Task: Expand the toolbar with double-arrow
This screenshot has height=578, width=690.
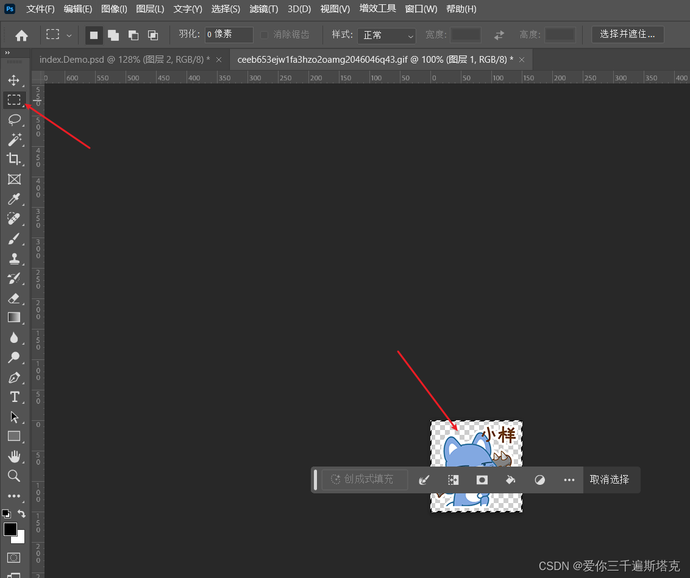Action: click(x=7, y=53)
